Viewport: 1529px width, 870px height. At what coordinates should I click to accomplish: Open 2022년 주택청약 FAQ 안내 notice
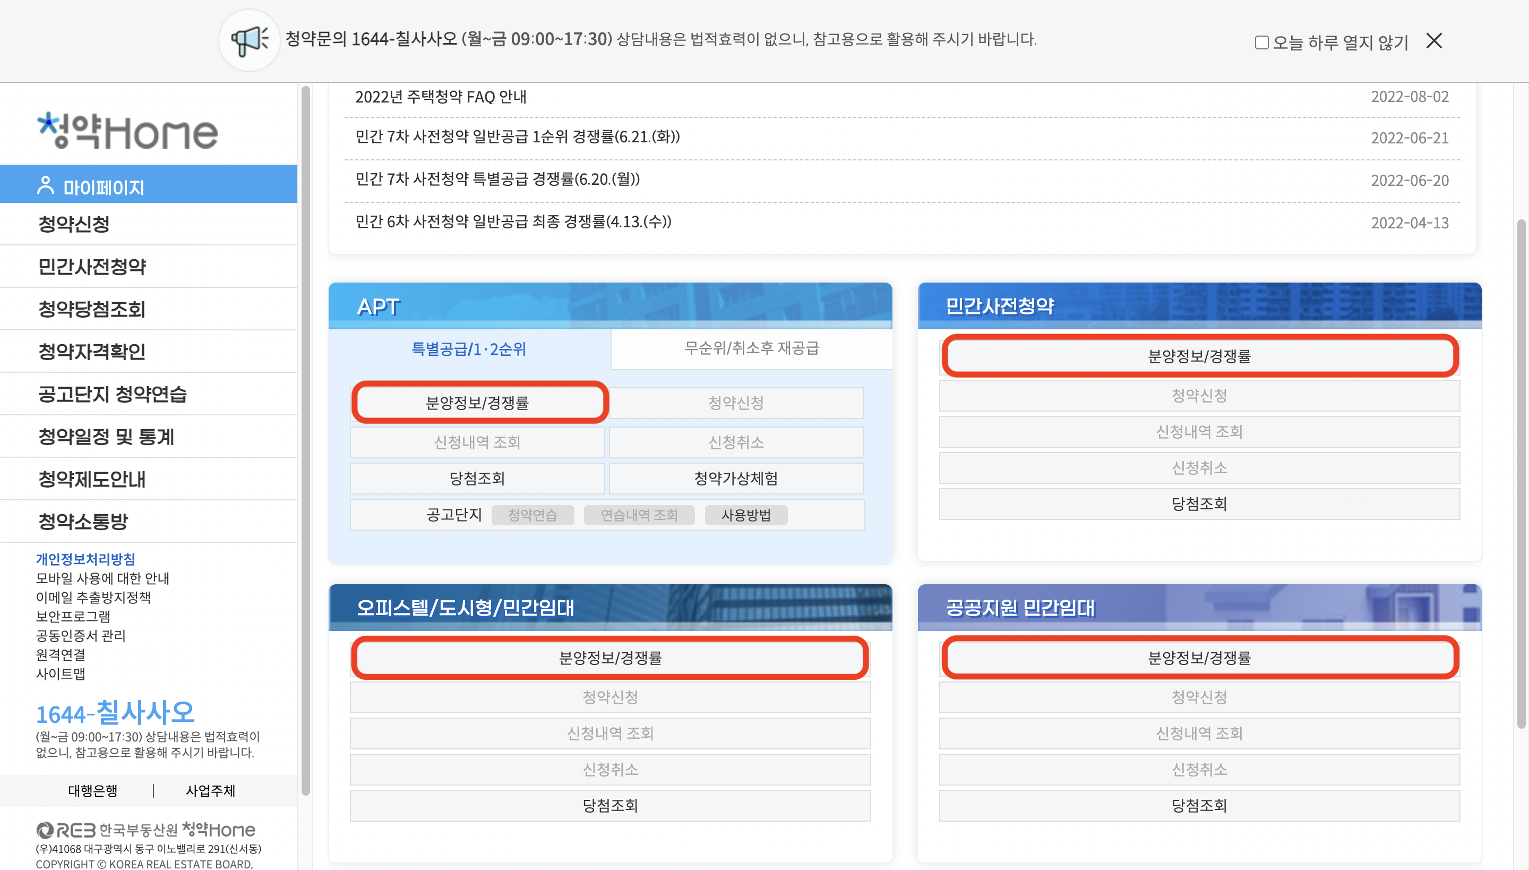tap(441, 97)
